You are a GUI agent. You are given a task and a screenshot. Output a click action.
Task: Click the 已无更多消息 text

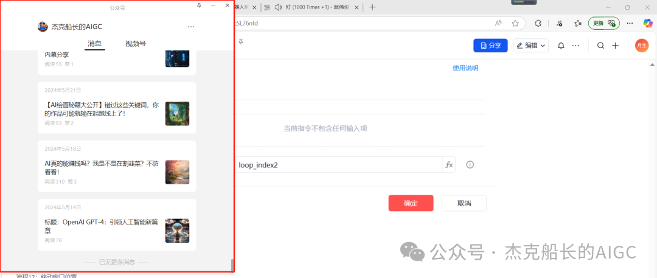coord(117,262)
